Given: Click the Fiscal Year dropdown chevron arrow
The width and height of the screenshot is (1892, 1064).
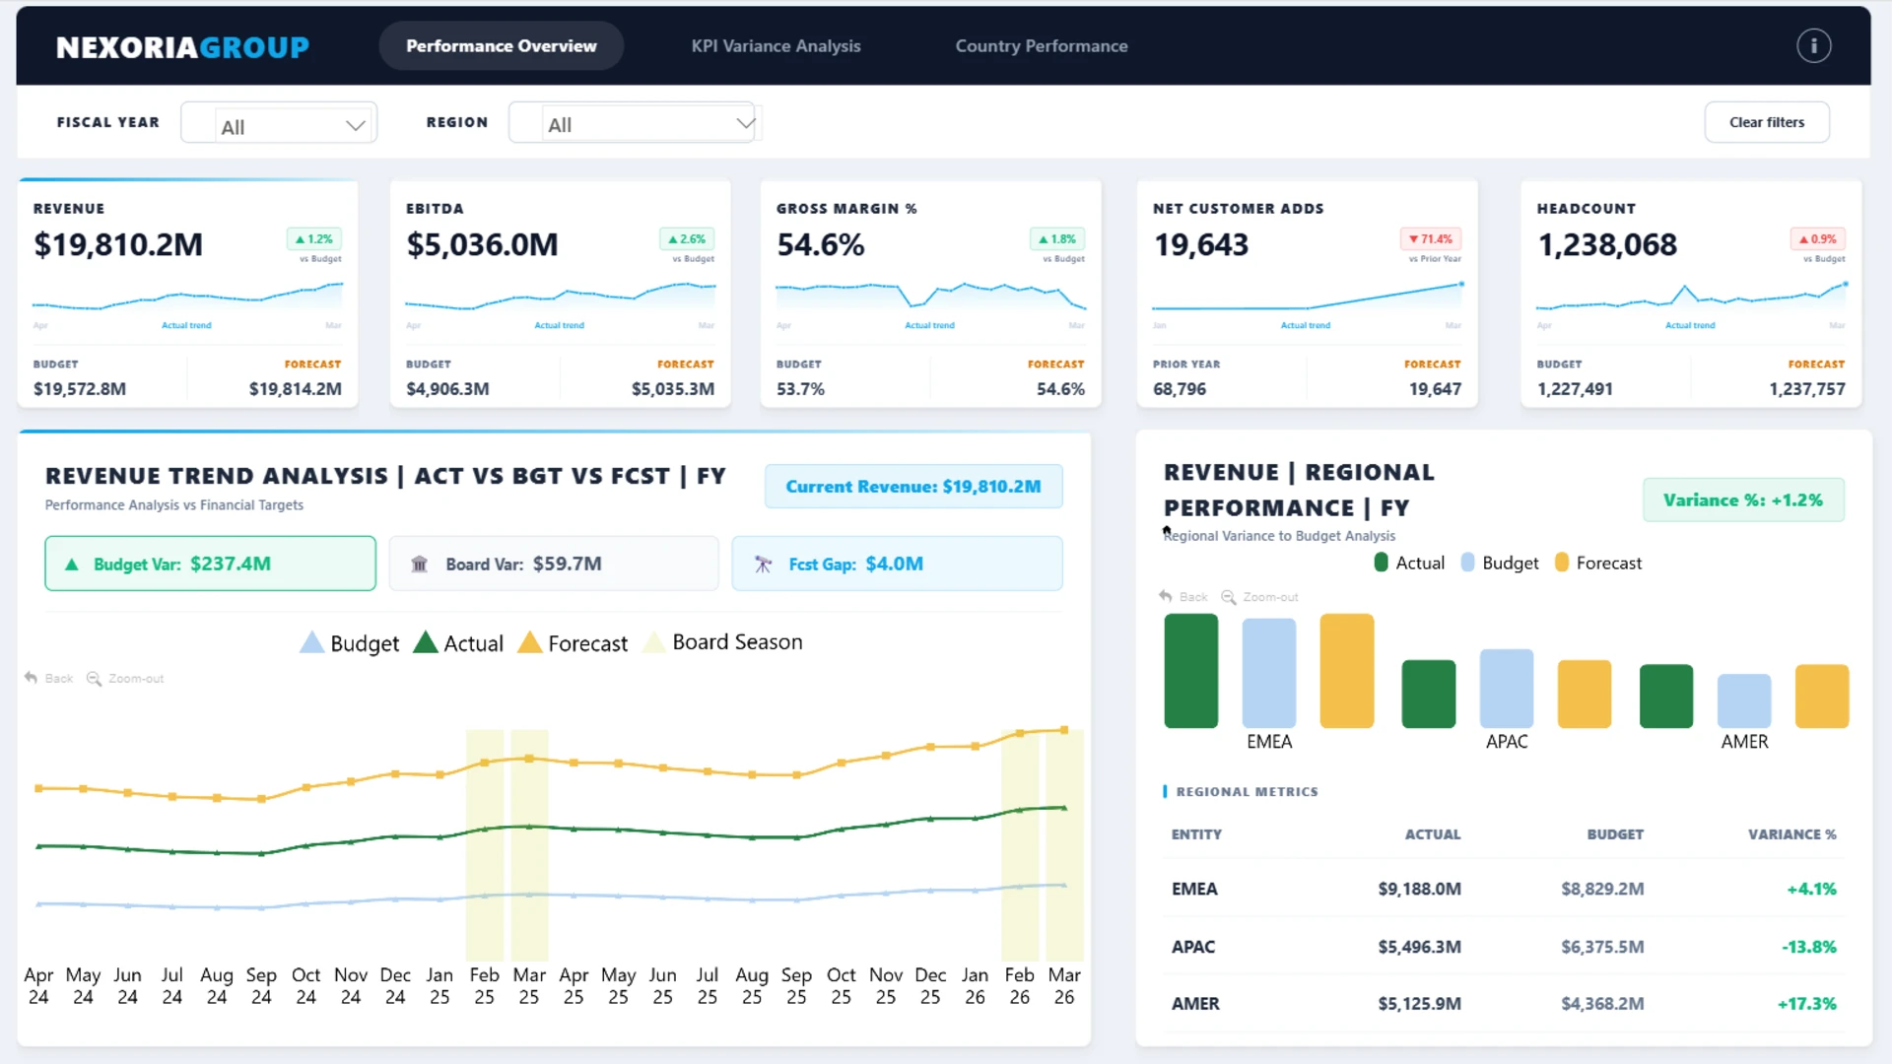Looking at the screenshot, I should [356, 125].
